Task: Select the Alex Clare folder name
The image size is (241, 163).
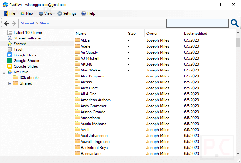Action: (89, 88)
